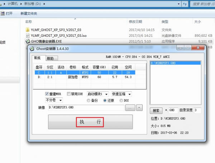Select the 备份 radio button

[89, 101]
